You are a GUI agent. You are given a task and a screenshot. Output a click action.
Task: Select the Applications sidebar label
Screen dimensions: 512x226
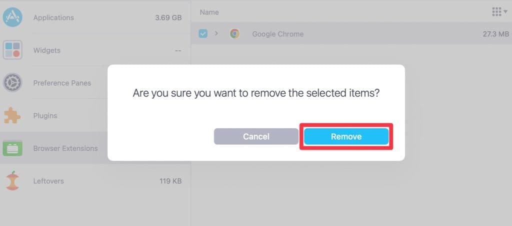(x=53, y=17)
